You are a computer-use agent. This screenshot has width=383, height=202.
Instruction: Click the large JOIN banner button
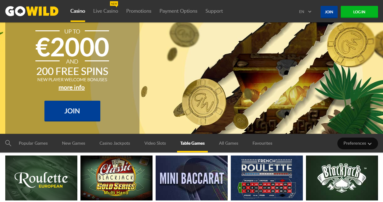72,111
